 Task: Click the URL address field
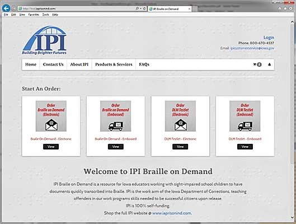[x=77, y=8]
